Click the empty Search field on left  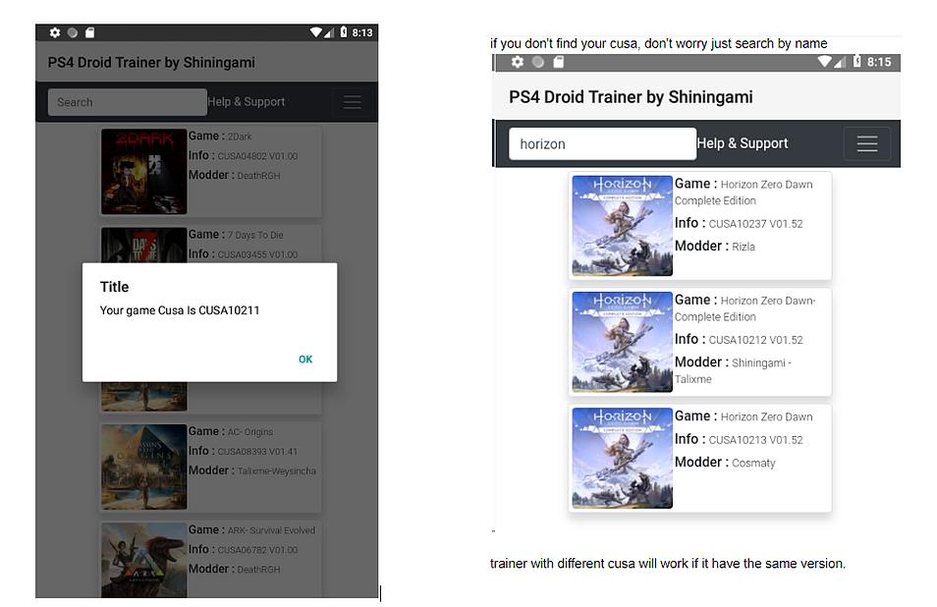point(127,102)
